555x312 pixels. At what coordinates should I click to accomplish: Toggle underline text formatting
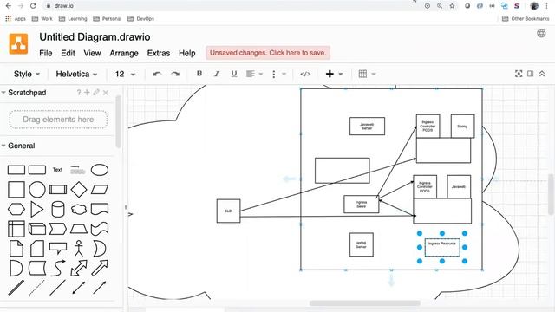click(234, 74)
